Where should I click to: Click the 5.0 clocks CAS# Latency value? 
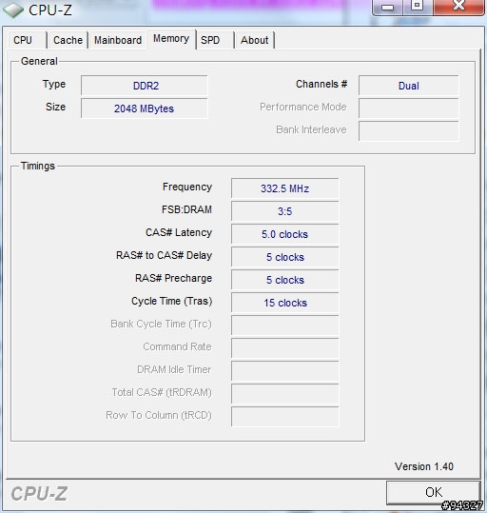pos(284,234)
